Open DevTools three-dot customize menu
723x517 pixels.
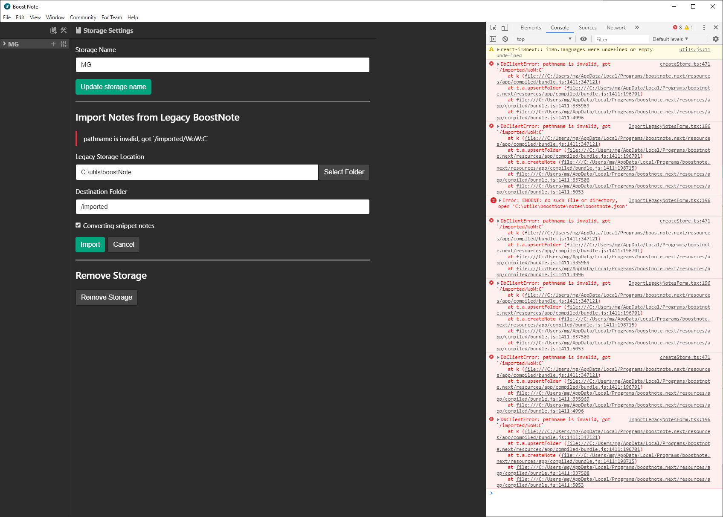(x=704, y=27)
